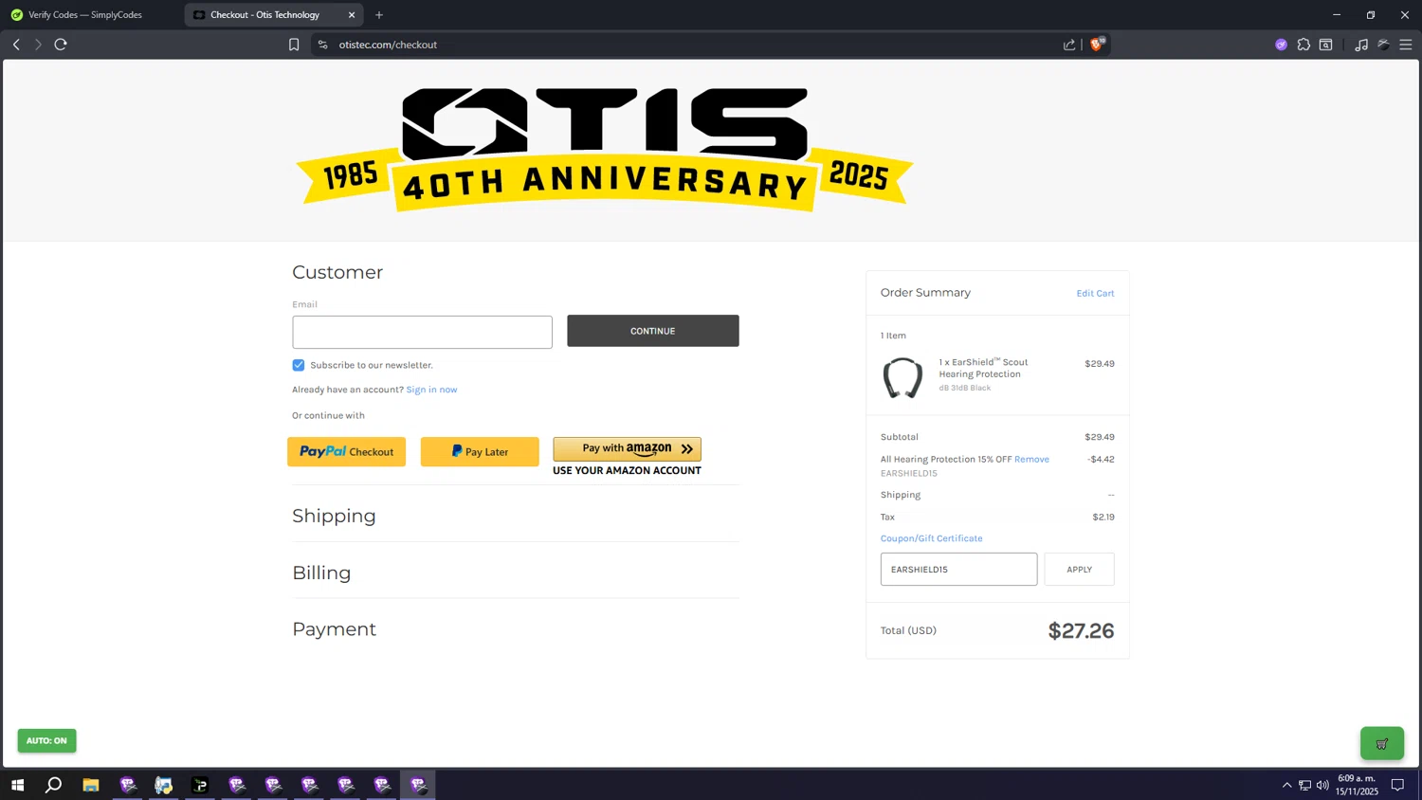Remove the EARSHIELD15 coupon
Image resolution: width=1422 pixels, height=800 pixels.
tap(1031, 459)
